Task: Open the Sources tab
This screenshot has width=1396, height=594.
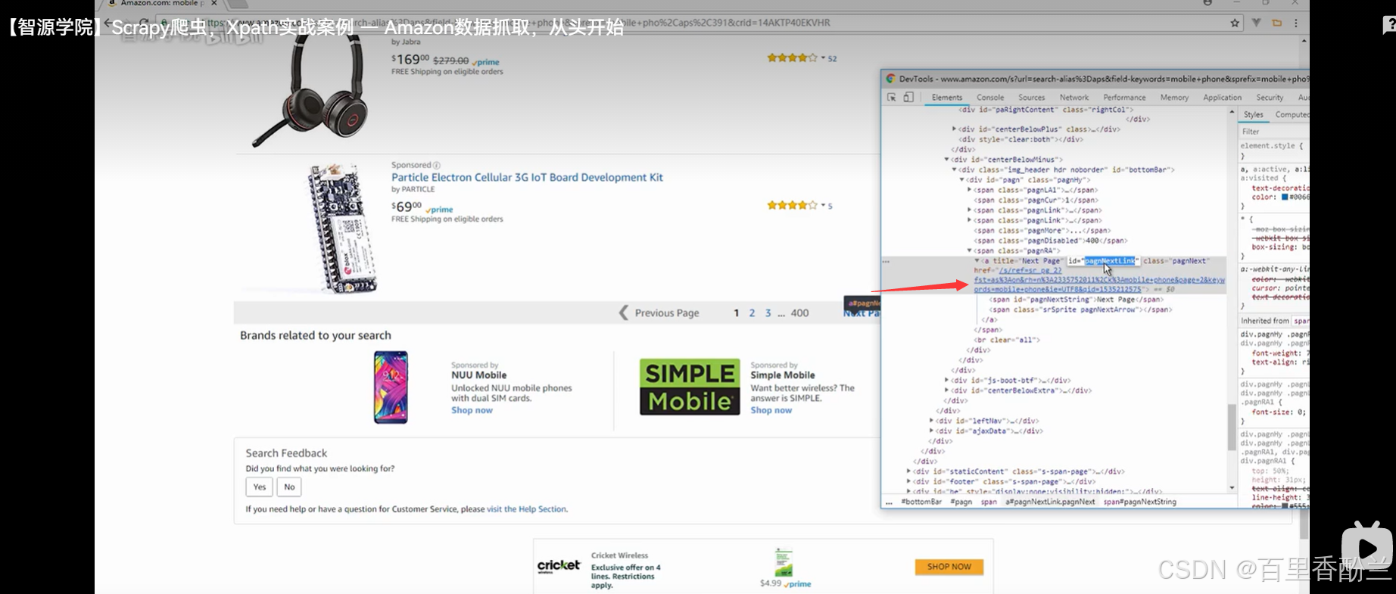Action: coord(1031,98)
